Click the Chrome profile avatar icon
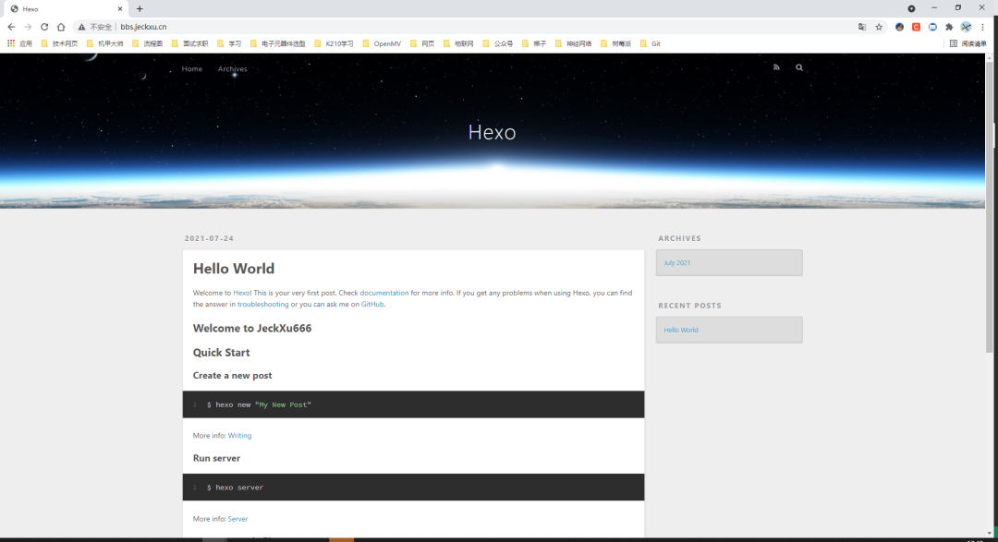Screen dimensions: 998x542 (x=966, y=27)
